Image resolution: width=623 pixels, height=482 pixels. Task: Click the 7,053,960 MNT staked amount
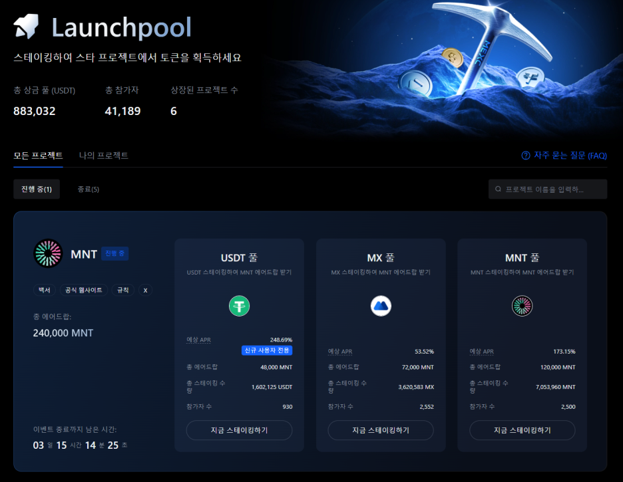click(x=556, y=387)
